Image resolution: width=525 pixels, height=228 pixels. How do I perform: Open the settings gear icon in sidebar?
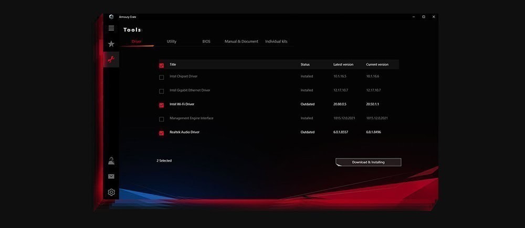(x=111, y=192)
